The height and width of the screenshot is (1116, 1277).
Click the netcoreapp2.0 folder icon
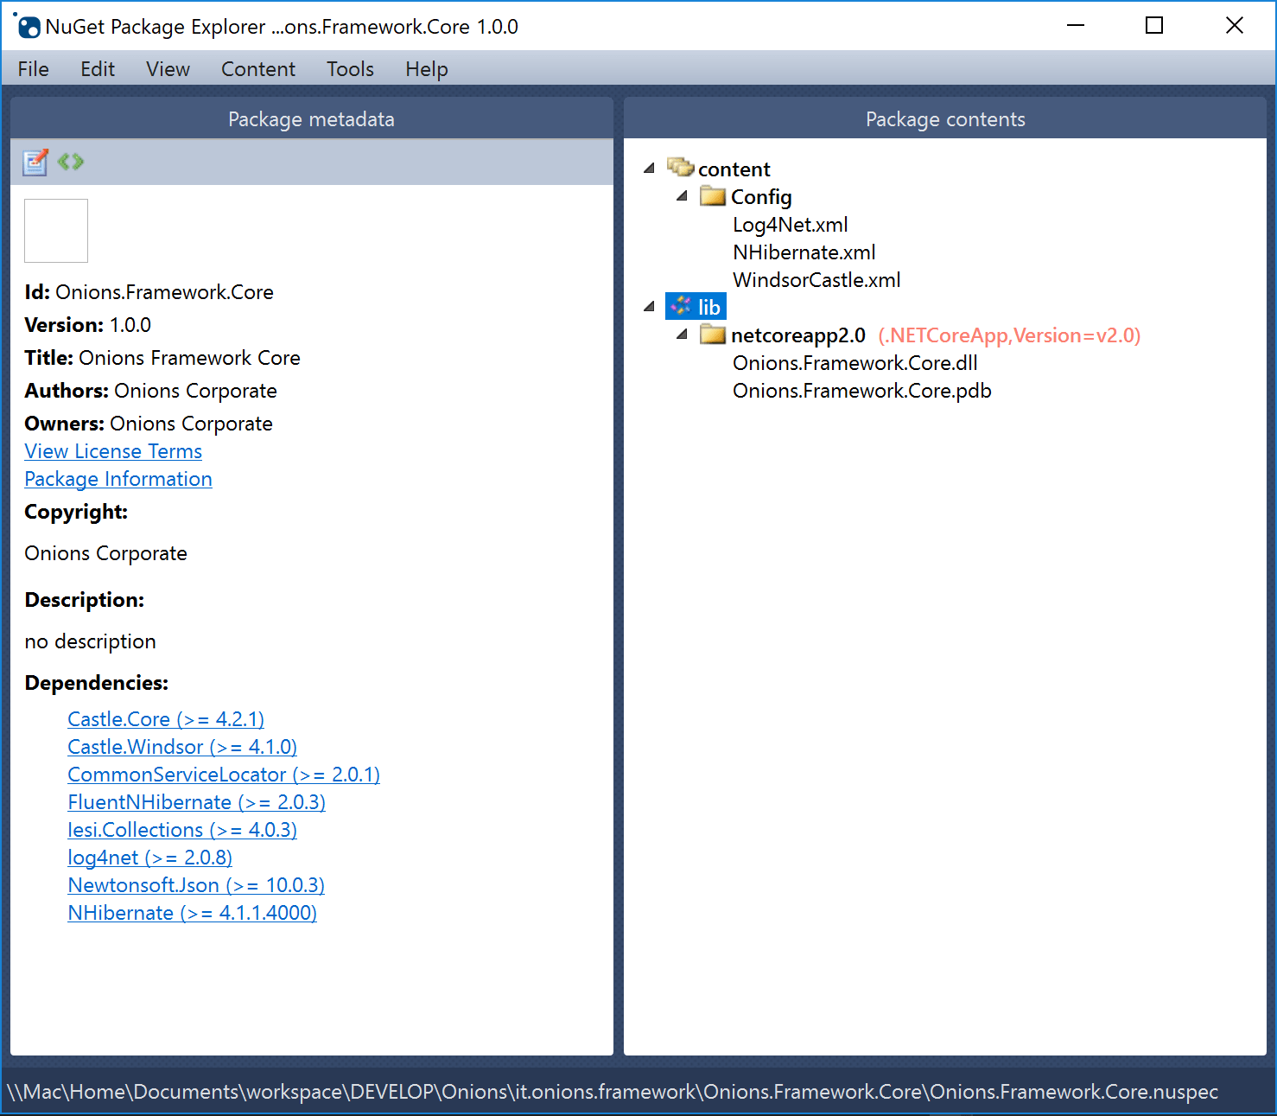pyautogui.click(x=713, y=335)
